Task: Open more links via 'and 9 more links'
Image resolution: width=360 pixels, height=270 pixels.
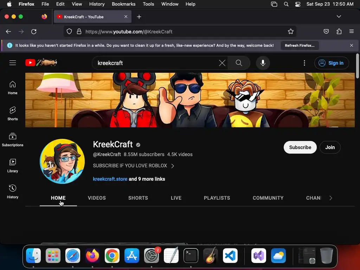Action: (147, 179)
